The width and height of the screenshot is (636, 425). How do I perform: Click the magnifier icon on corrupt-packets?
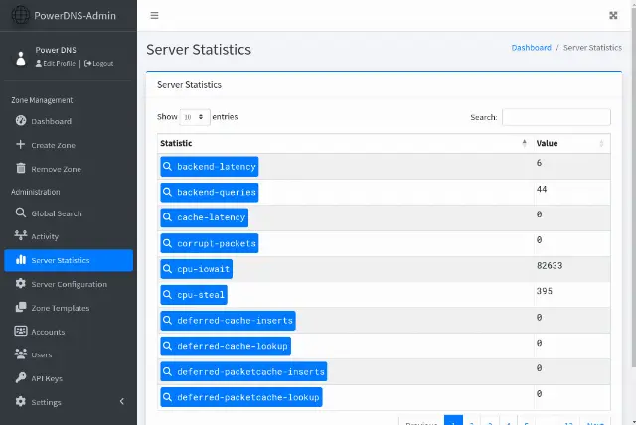click(167, 243)
